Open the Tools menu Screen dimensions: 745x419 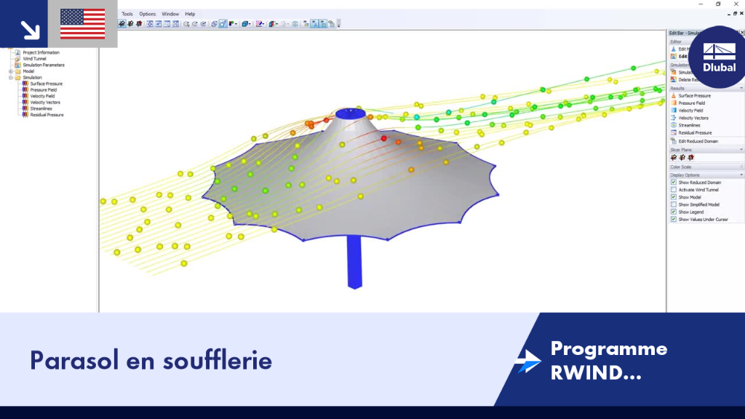(127, 14)
